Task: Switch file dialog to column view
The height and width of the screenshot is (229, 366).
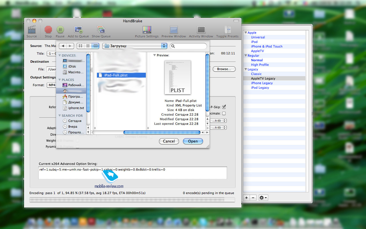Action: tap(95, 46)
